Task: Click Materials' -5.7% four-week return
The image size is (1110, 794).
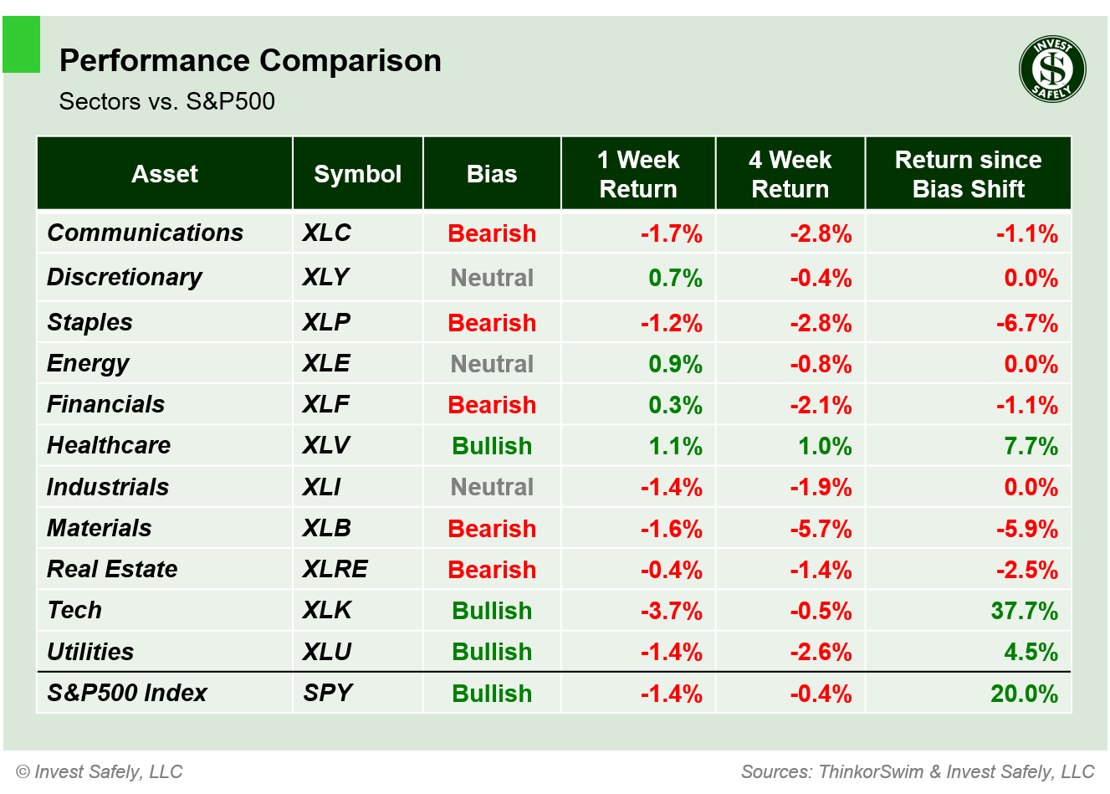Action: [821, 529]
